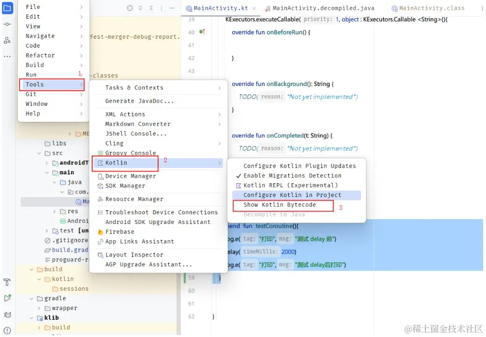Toggle Enable Migrations Detection

pyautogui.click(x=297, y=176)
